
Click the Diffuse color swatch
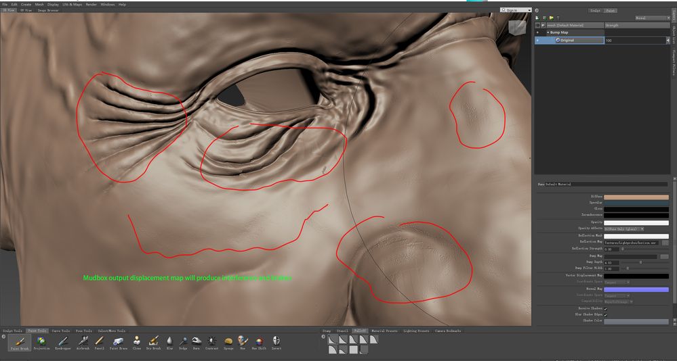coord(636,197)
